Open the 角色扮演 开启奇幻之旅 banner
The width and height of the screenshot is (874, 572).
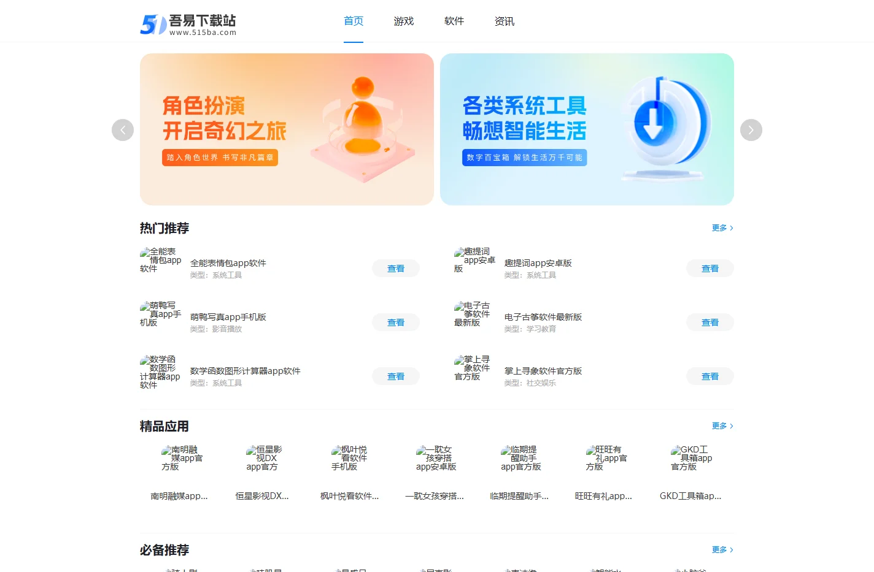point(287,129)
